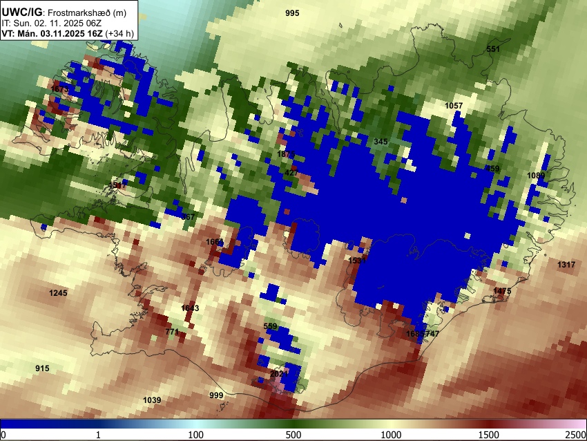This screenshot has width=587, height=441.
Task: Click the map value 1057
Action: 454,106
